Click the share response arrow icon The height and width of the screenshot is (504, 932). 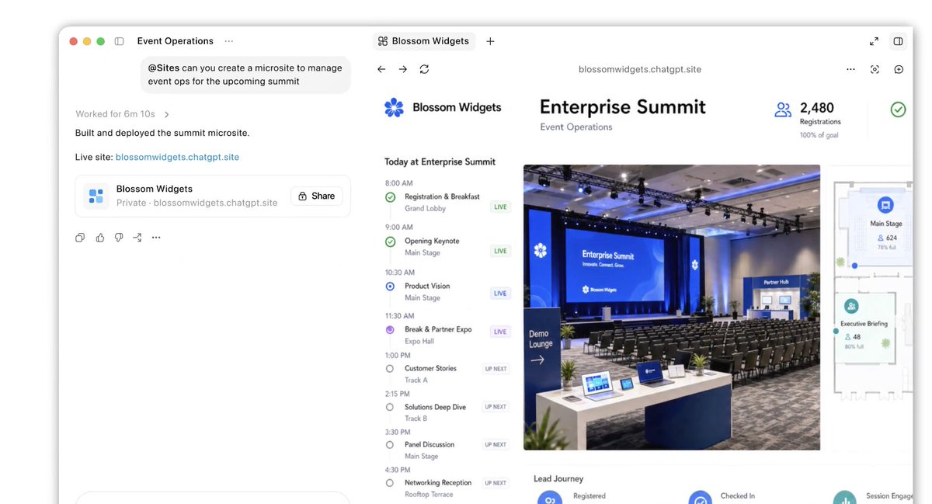(x=137, y=238)
